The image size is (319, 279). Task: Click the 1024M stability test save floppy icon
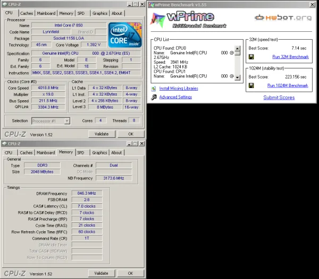click(x=251, y=85)
